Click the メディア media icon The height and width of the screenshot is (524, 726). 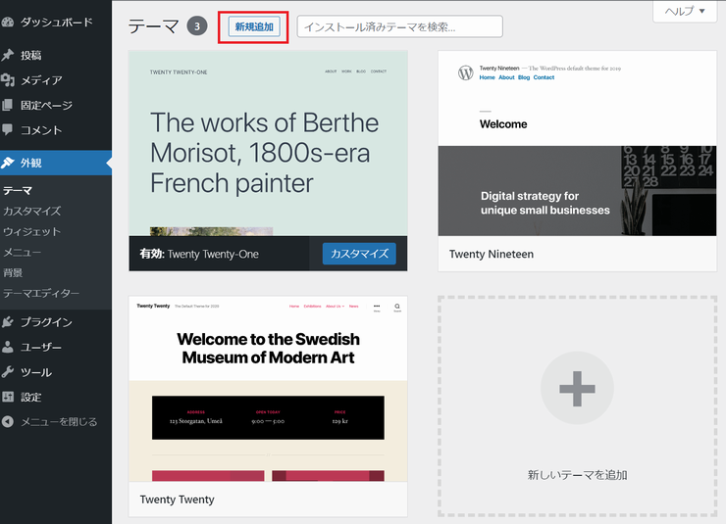tap(8, 80)
